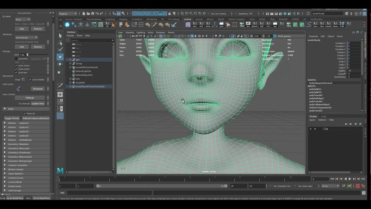371x209 pixels.
Task: Click the ReSample button
Action: (38, 89)
